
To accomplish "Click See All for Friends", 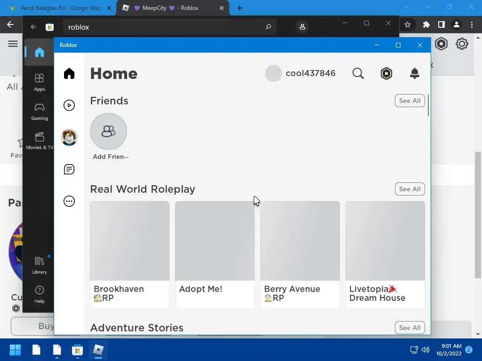I will [x=410, y=101].
